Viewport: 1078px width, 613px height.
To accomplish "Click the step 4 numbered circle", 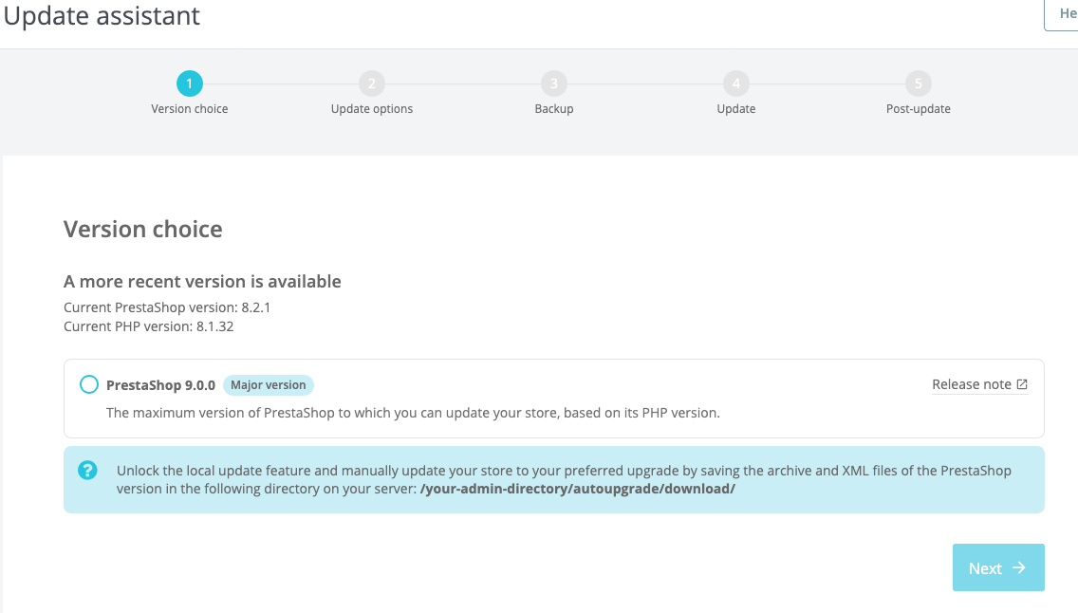I will coord(736,84).
